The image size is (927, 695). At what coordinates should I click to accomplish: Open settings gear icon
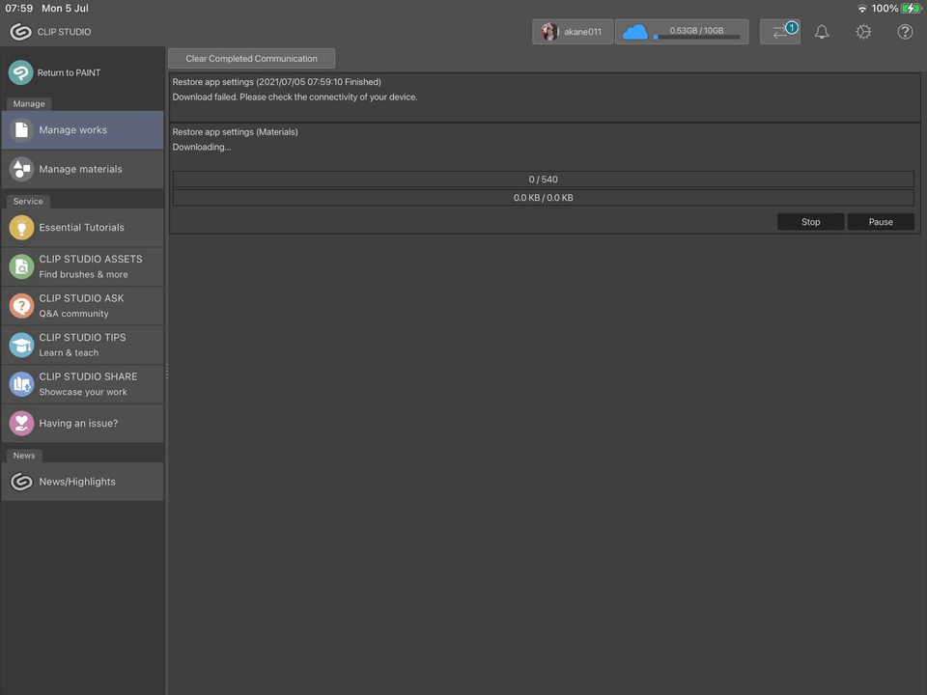tap(863, 32)
